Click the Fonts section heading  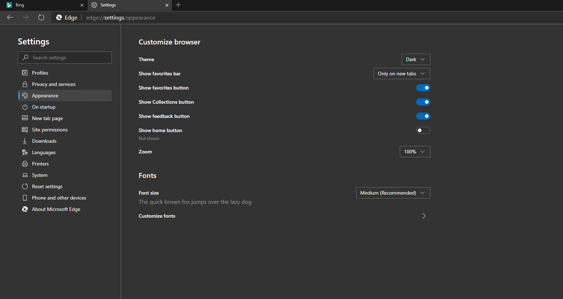tap(148, 175)
